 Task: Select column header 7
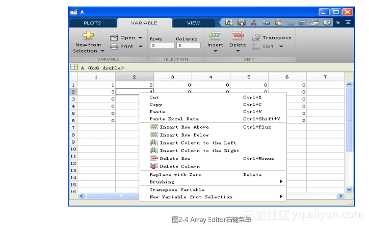click(x=325, y=77)
